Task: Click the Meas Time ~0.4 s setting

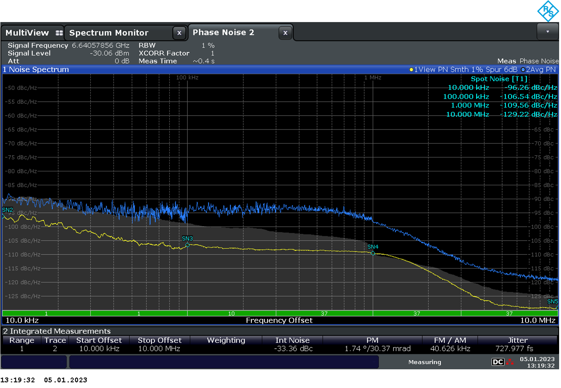Action: coord(177,61)
